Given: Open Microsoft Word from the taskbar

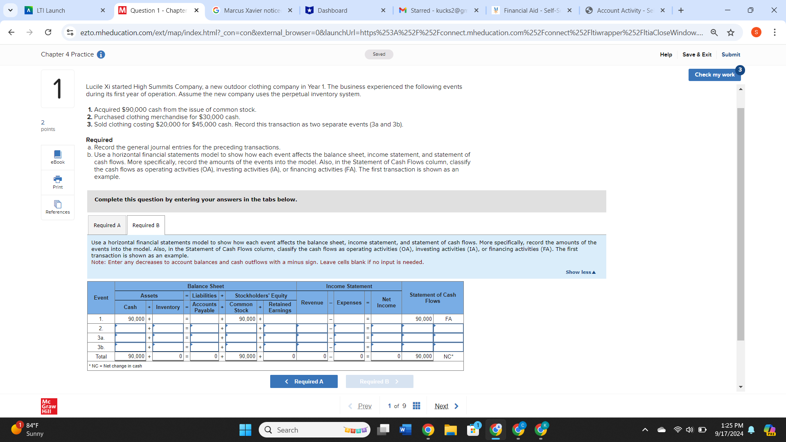Looking at the screenshot, I should coord(405,430).
